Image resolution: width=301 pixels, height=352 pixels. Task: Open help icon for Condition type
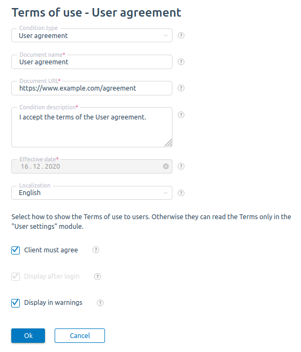pos(181,35)
